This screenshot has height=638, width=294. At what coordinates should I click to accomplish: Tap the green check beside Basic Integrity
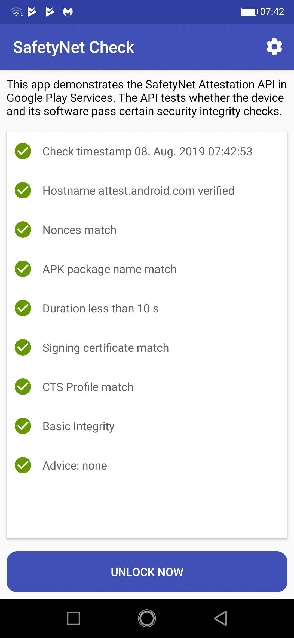(23, 426)
